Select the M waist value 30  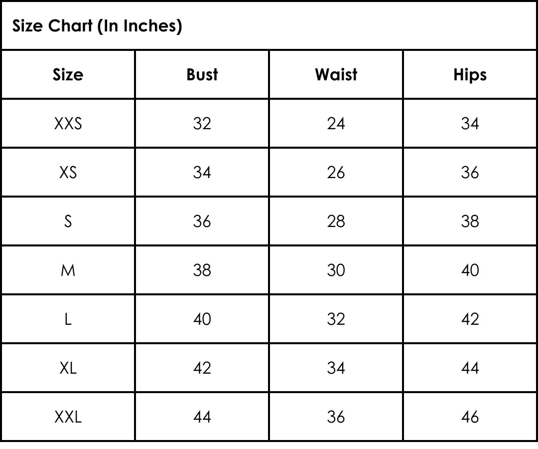pos(336,270)
